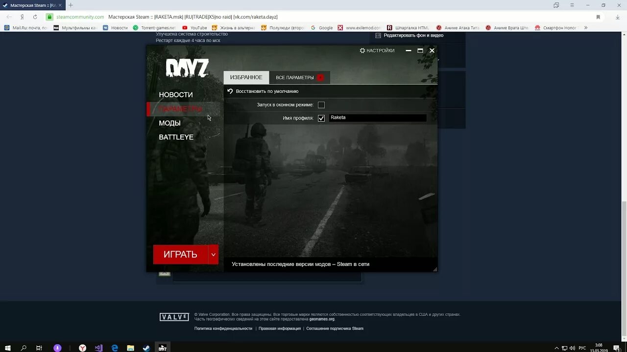Screen dimensions: 627x352
Task: Switch to ВСЕ ПАРАМЕТРЫ tab
Action: click(299, 77)
